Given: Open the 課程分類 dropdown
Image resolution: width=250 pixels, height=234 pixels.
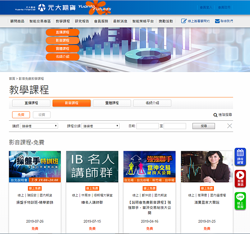Looking at the screenshot, I should 100,126.
